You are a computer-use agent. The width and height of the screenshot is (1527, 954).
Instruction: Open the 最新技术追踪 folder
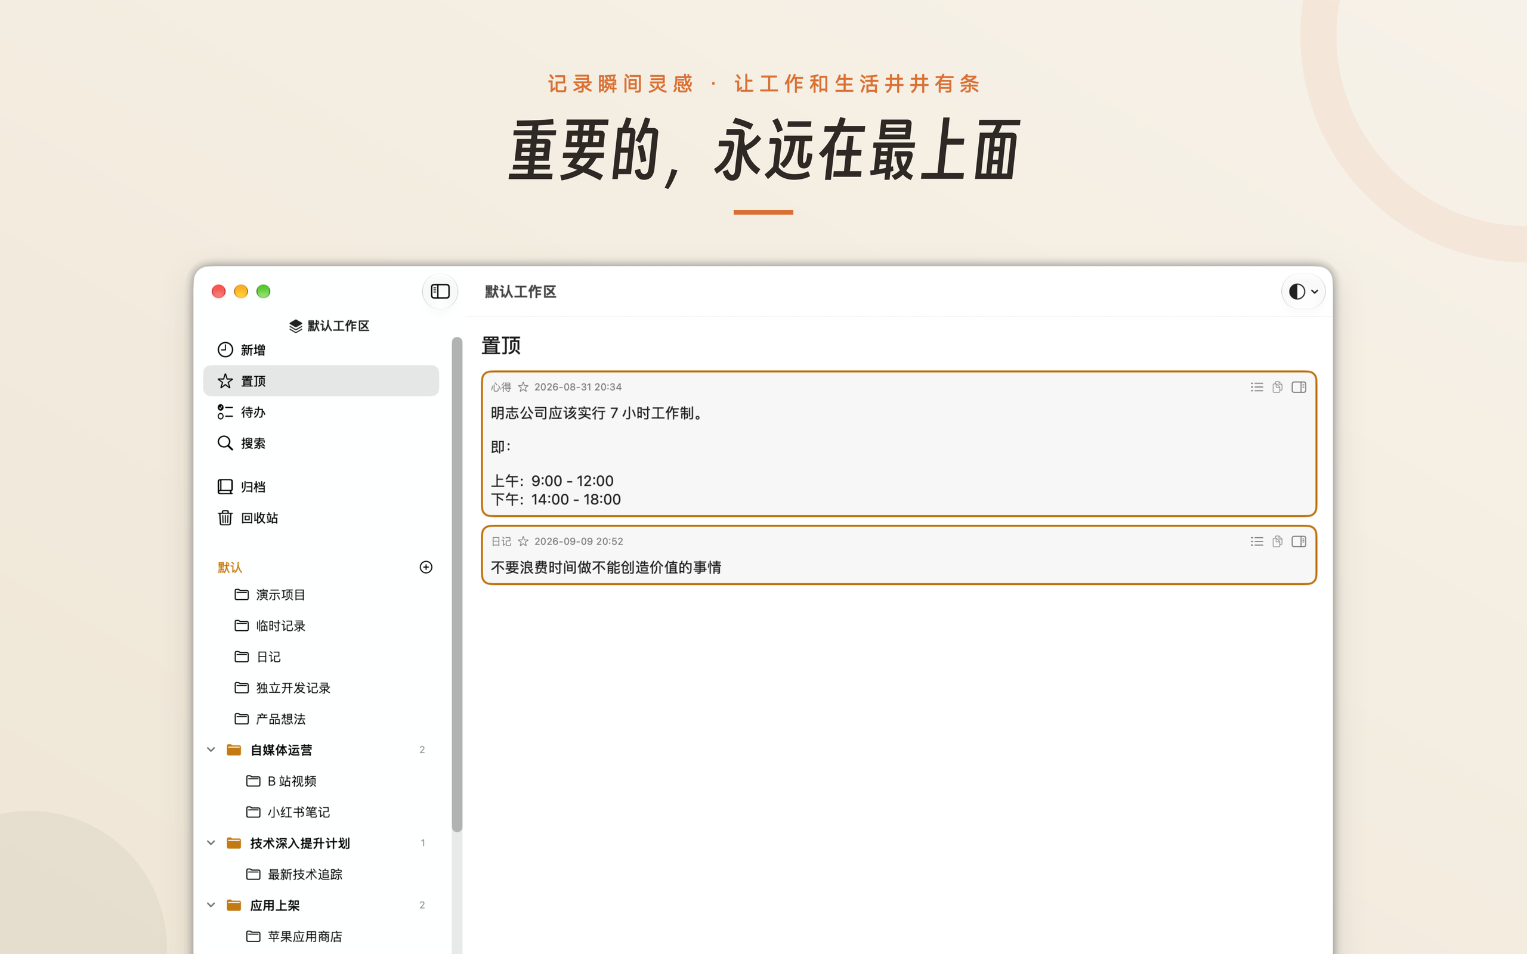click(x=321, y=874)
